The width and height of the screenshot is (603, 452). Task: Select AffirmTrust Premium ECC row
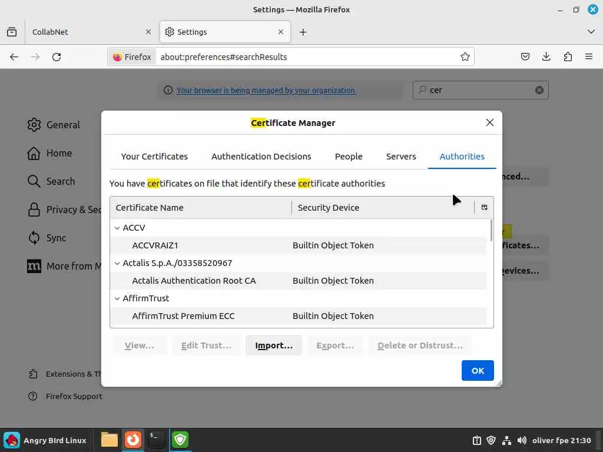click(x=299, y=316)
